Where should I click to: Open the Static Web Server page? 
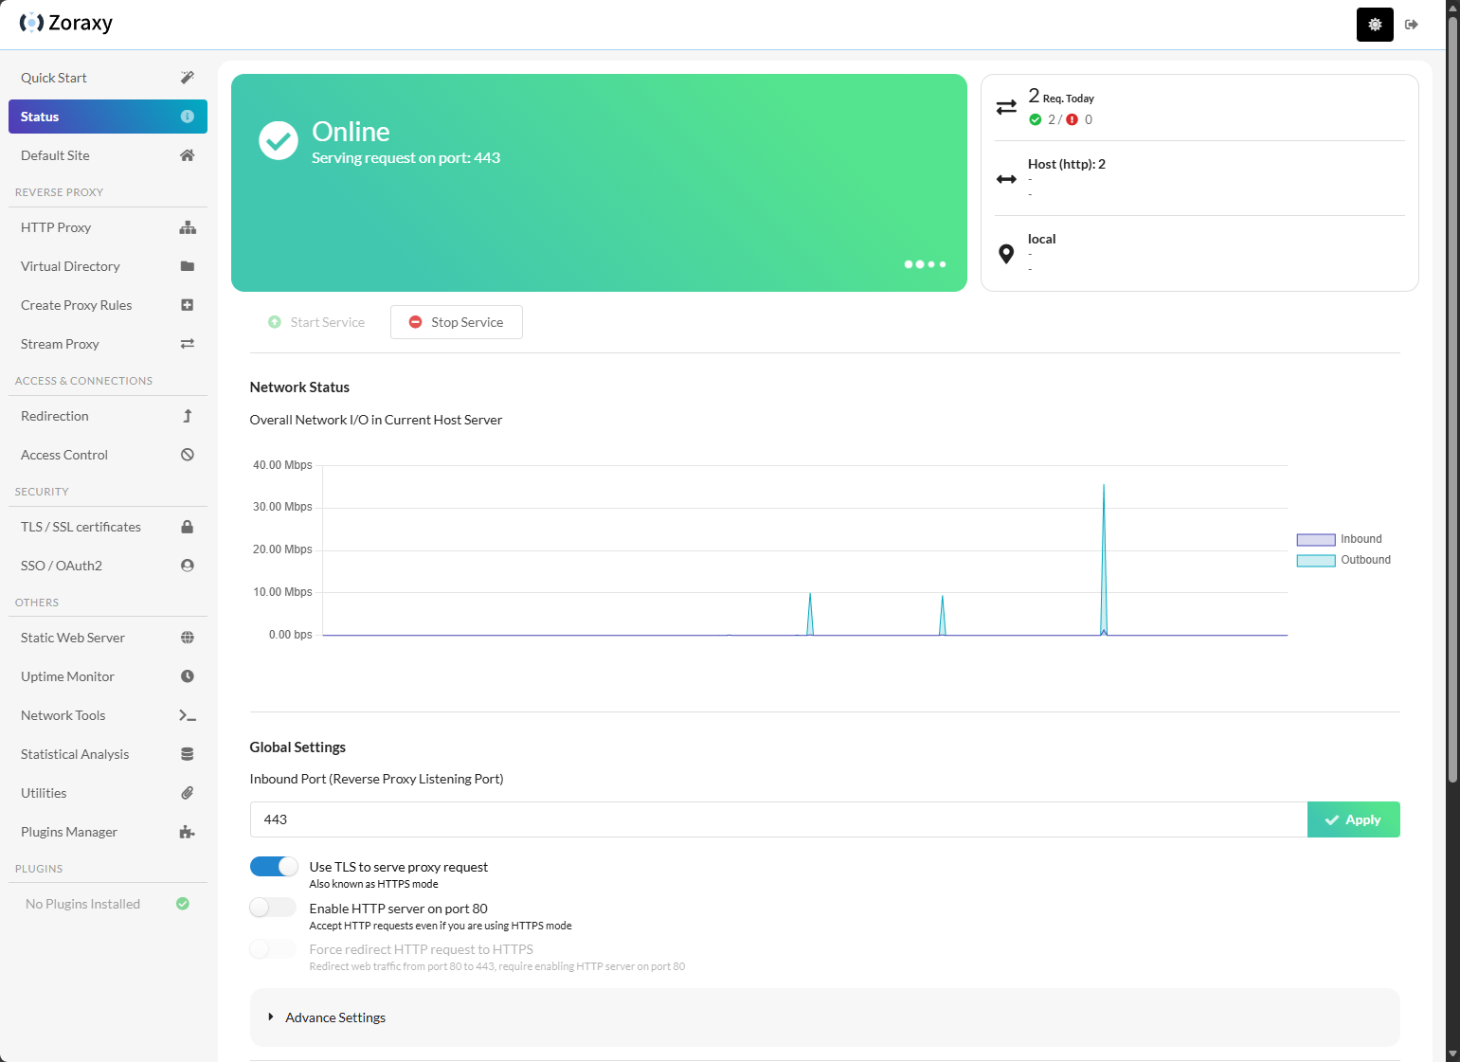click(108, 638)
